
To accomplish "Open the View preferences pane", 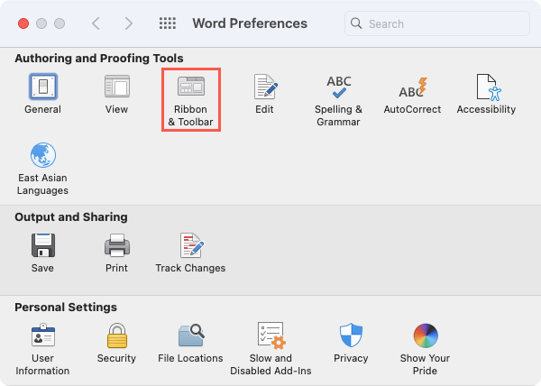I will (x=116, y=88).
